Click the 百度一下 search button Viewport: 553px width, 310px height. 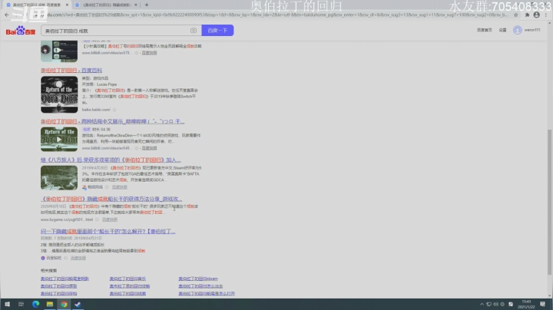pyautogui.click(x=217, y=30)
